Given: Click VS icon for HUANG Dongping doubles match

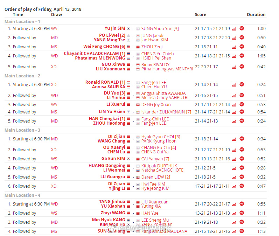Looking at the screenshot, I should tap(242, 168).
